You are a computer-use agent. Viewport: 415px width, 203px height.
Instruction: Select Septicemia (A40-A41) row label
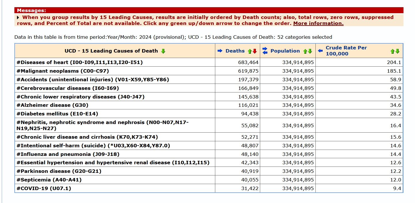(49, 180)
